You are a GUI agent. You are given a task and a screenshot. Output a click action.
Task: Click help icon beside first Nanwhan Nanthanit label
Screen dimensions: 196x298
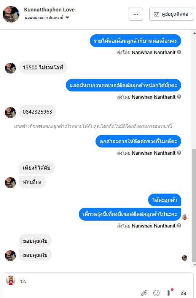click(x=179, y=52)
